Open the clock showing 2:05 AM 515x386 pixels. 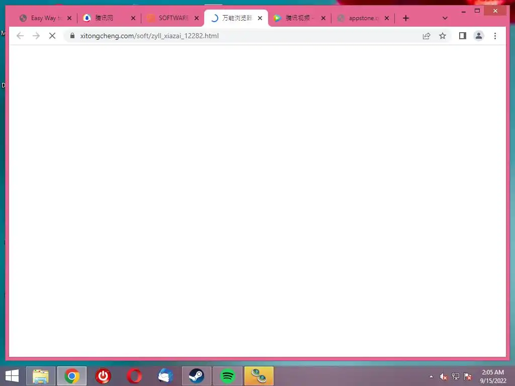[493, 376]
